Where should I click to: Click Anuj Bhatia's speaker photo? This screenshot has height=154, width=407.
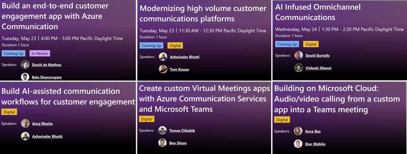coord(25,123)
